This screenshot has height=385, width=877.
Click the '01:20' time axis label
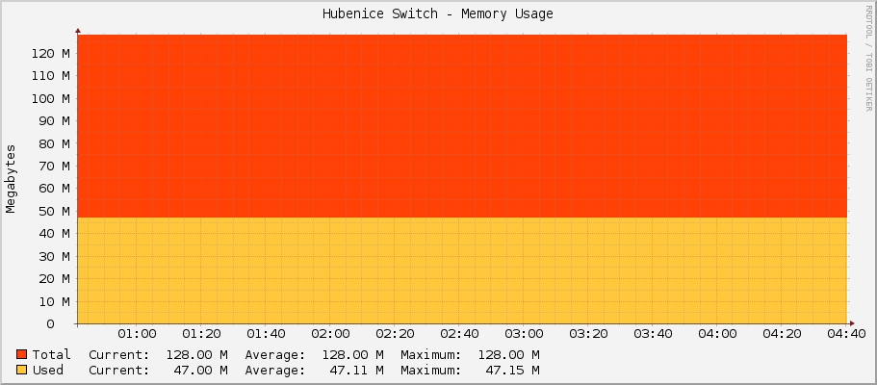coord(201,334)
